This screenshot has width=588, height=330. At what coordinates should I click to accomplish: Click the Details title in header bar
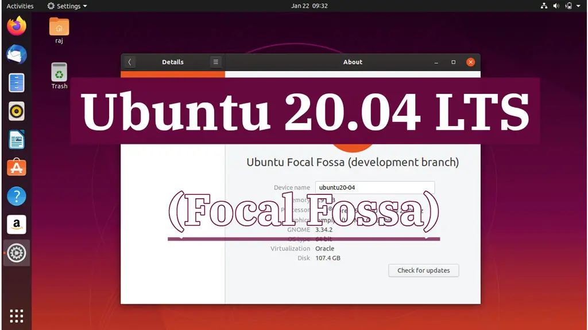(x=173, y=62)
